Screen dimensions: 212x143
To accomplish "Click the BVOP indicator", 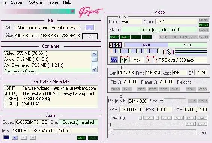I will click(x=125, y=37).
